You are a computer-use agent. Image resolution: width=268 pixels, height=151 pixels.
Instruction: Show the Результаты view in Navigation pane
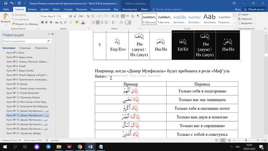(41, 48)
